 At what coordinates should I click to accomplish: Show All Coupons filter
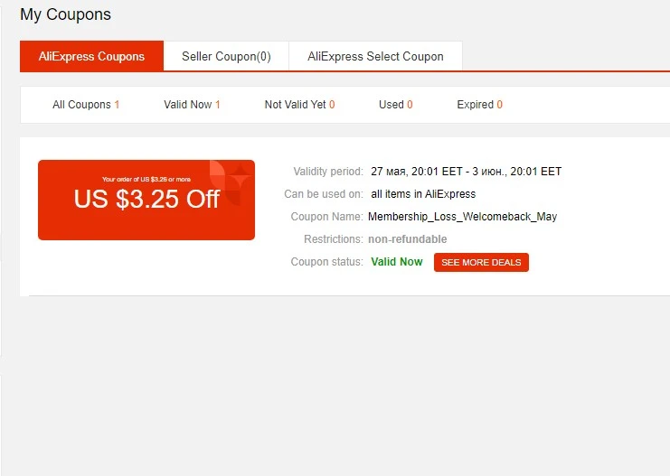86,105
